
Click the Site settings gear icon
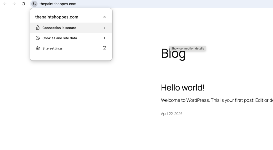pyautogui.click(x=38, y=48)
